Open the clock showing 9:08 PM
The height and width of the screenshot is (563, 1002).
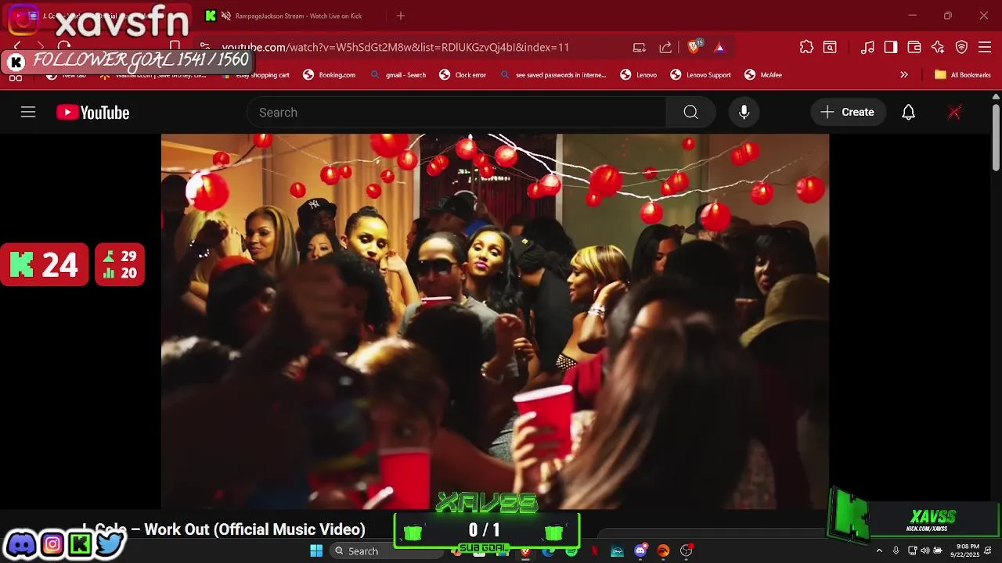click(965, 551)
